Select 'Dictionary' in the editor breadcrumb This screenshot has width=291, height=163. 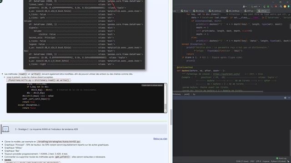click(x=177, y=94)
